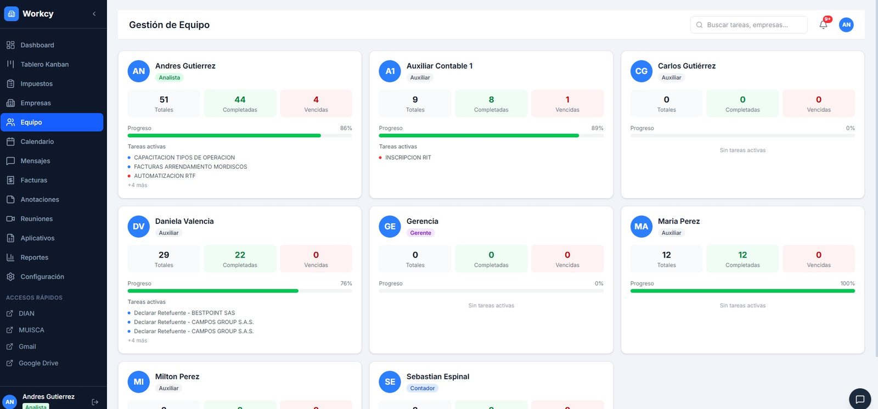Image resolution: width=878 pixels, height=409 pixels.
Task: Click the MI avatar on Milton Perez card
Action: tap(139, 382)
